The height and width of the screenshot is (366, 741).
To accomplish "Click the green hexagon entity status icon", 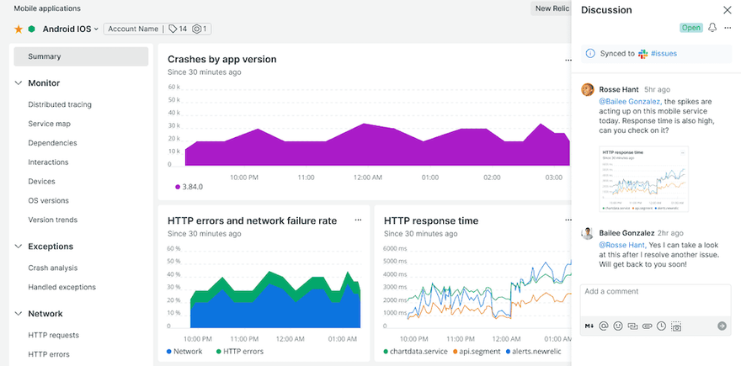I will (32, 29).
